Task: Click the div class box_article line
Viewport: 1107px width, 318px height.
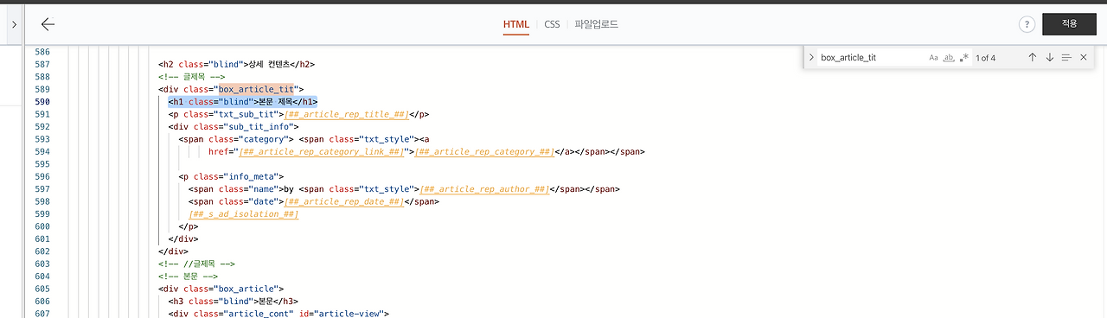Action: click(x=221, y=289)
